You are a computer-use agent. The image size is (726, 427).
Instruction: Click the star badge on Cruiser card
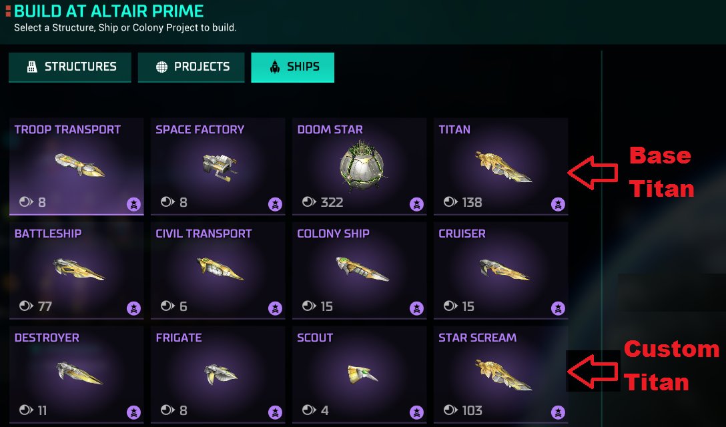tap(558, 308)
